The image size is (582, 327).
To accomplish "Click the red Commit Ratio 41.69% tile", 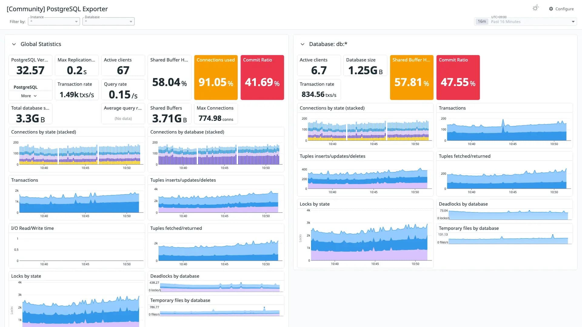I will [x=262, y=78].
